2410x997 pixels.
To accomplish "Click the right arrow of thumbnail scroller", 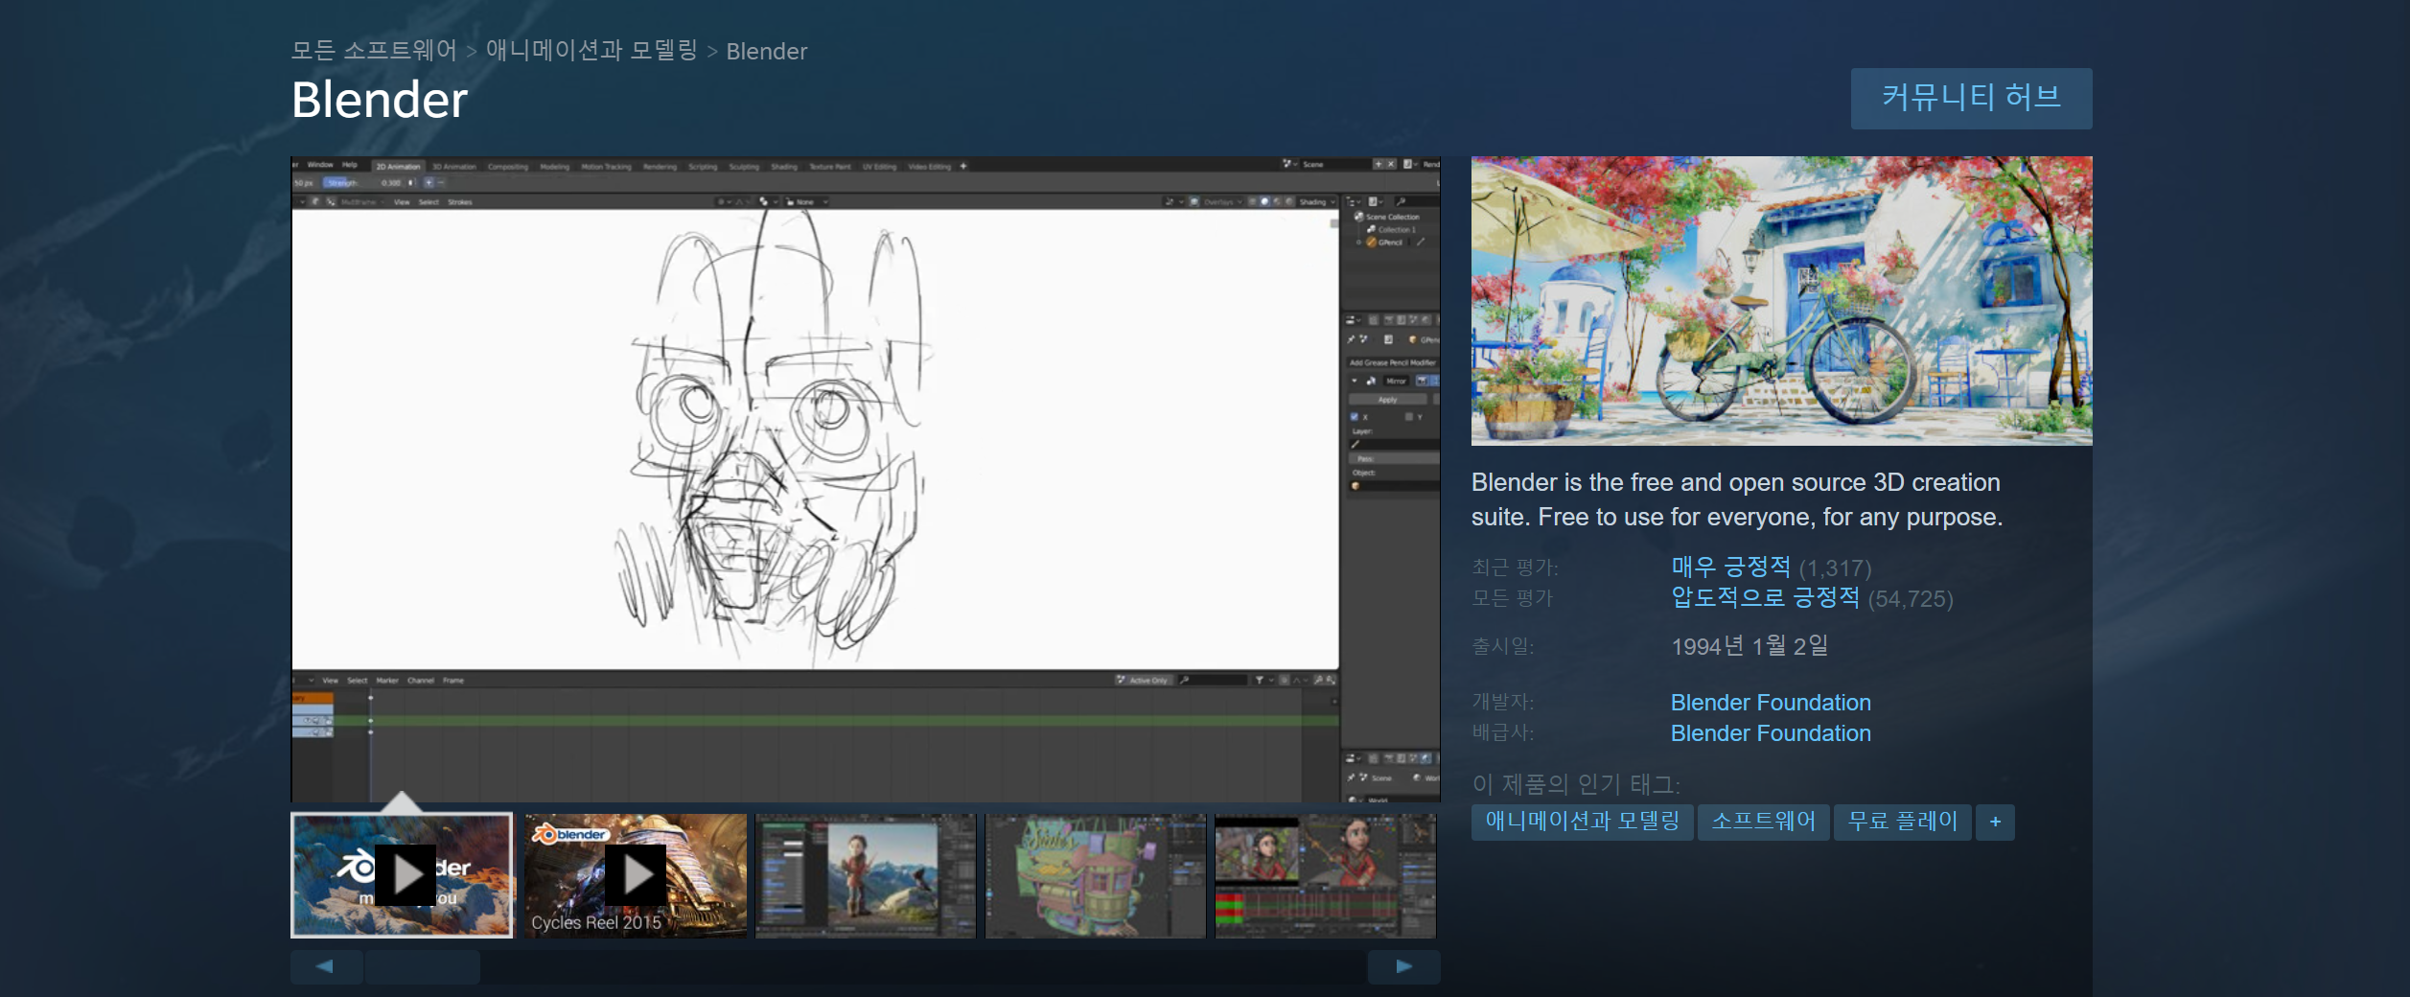I will (x=1403, y=966).
